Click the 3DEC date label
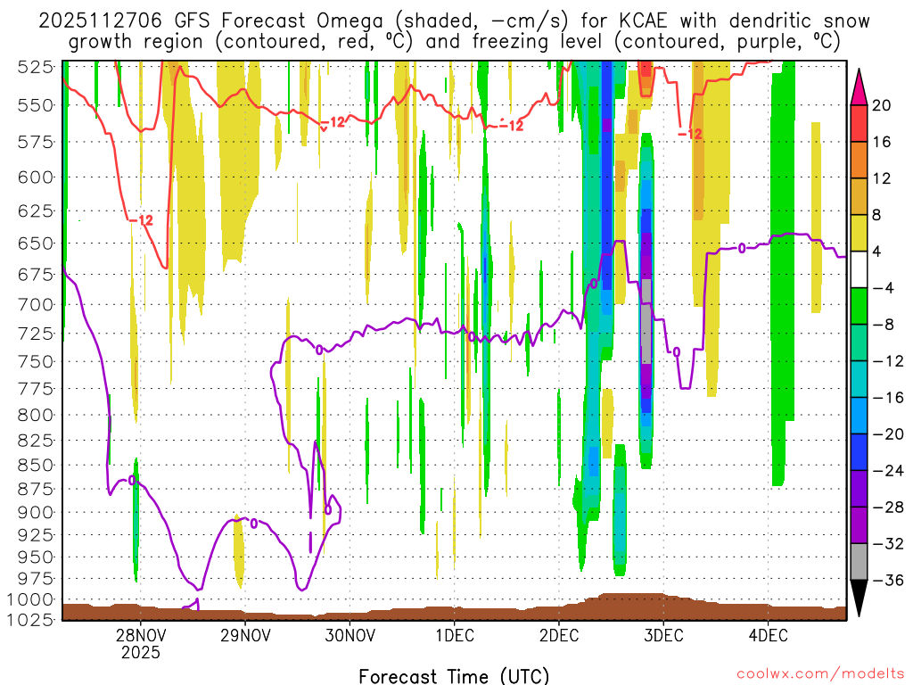 (663, 635)
